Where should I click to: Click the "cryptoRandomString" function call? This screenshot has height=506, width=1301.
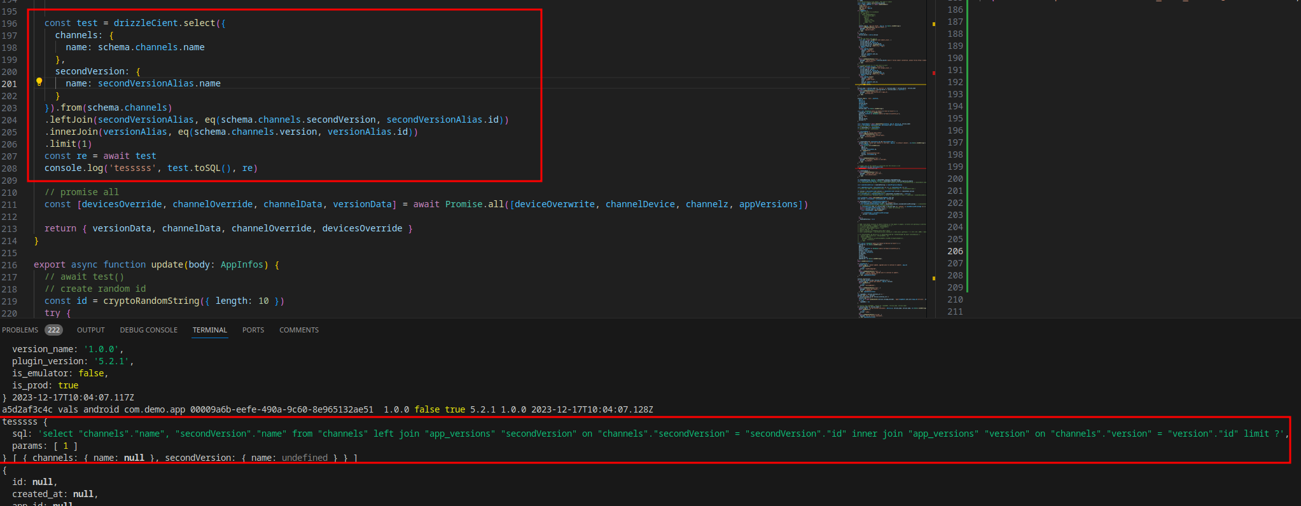pos(151,301)
